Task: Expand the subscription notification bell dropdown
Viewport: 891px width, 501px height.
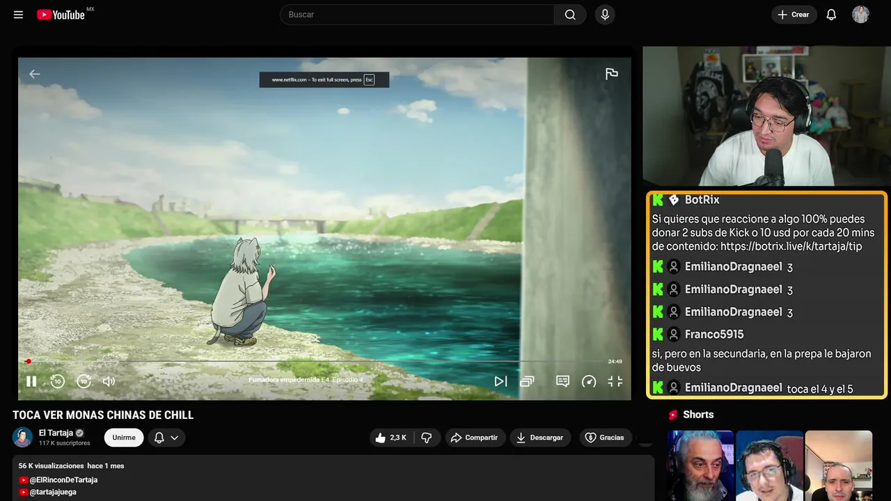Action: 166,438
